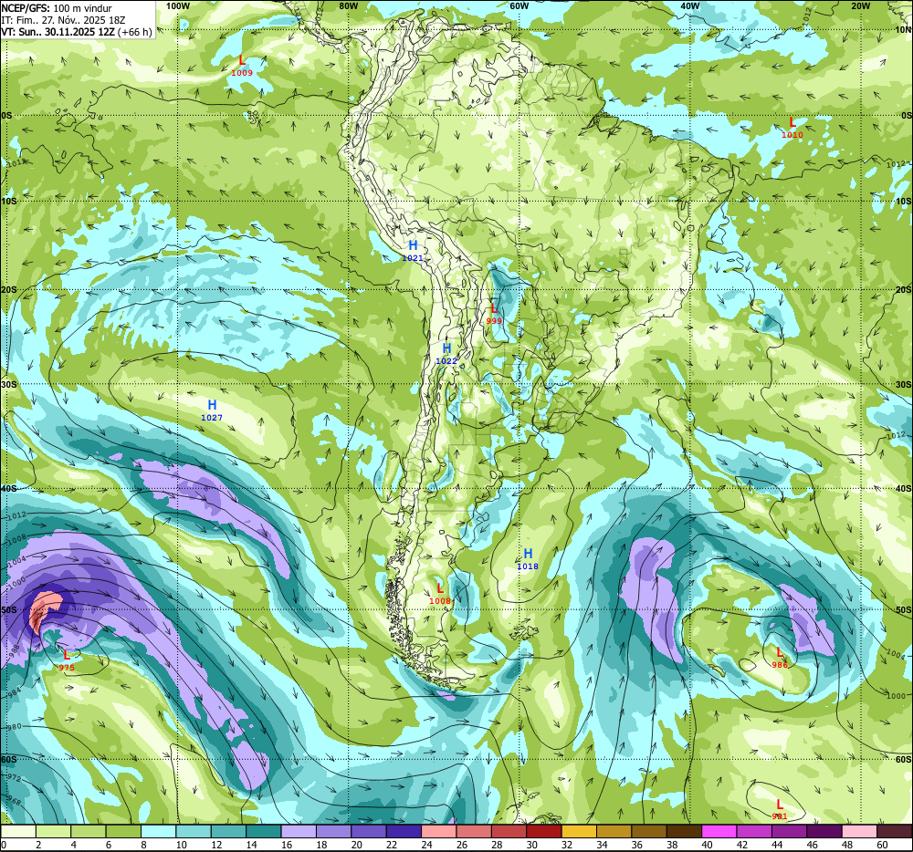The image size is (913, 852).
Task: Click the 80W longitude label
Action: 348,5
